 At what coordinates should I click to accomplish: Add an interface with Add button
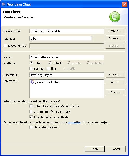point(115,82)
